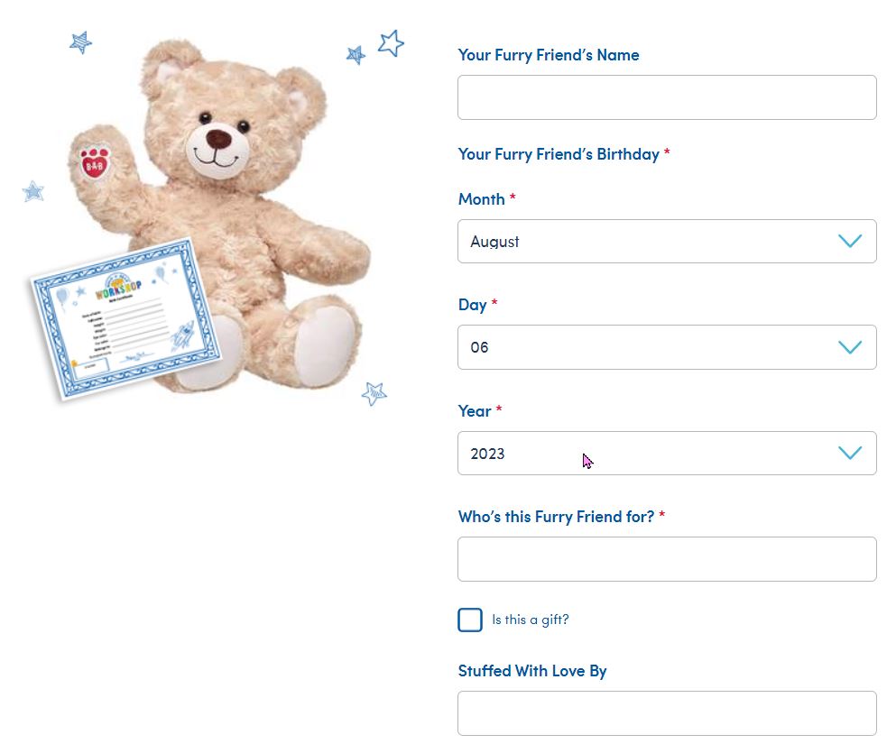The height and width of the screenshot is (753, 896).
Task: Open the Day dropdown showing 06
Action: [667, 347]
